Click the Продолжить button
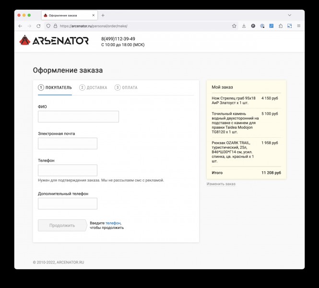This screenshot has height=288, width=319. coord(62,225)
